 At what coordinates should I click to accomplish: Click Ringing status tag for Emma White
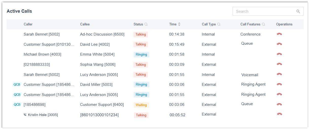pyautogui.click(x=141, y=54)
